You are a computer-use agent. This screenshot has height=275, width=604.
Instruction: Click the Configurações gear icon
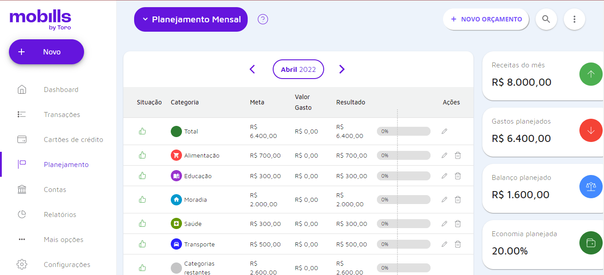tap(21, 264)
